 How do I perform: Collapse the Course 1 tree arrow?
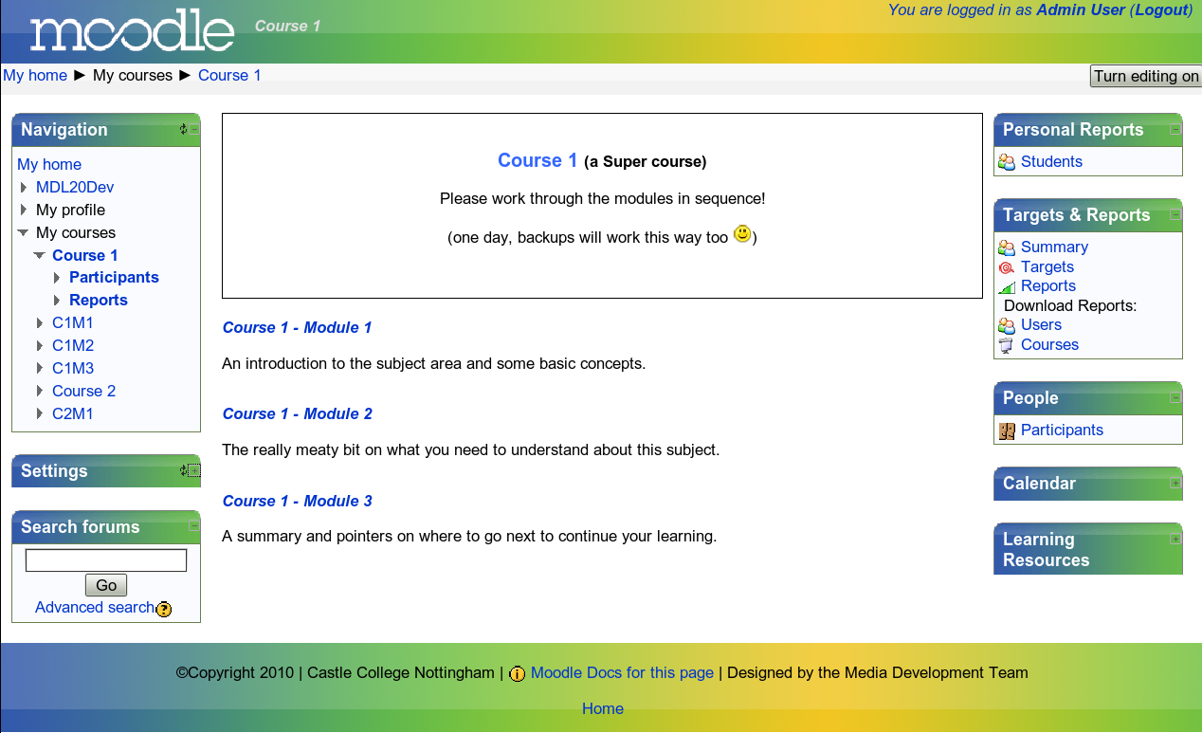40,256
